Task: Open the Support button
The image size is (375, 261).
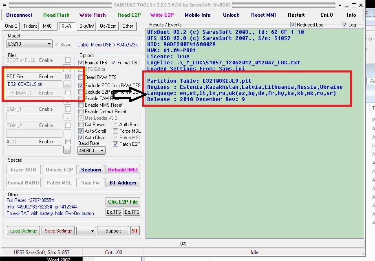Action: 113,231
